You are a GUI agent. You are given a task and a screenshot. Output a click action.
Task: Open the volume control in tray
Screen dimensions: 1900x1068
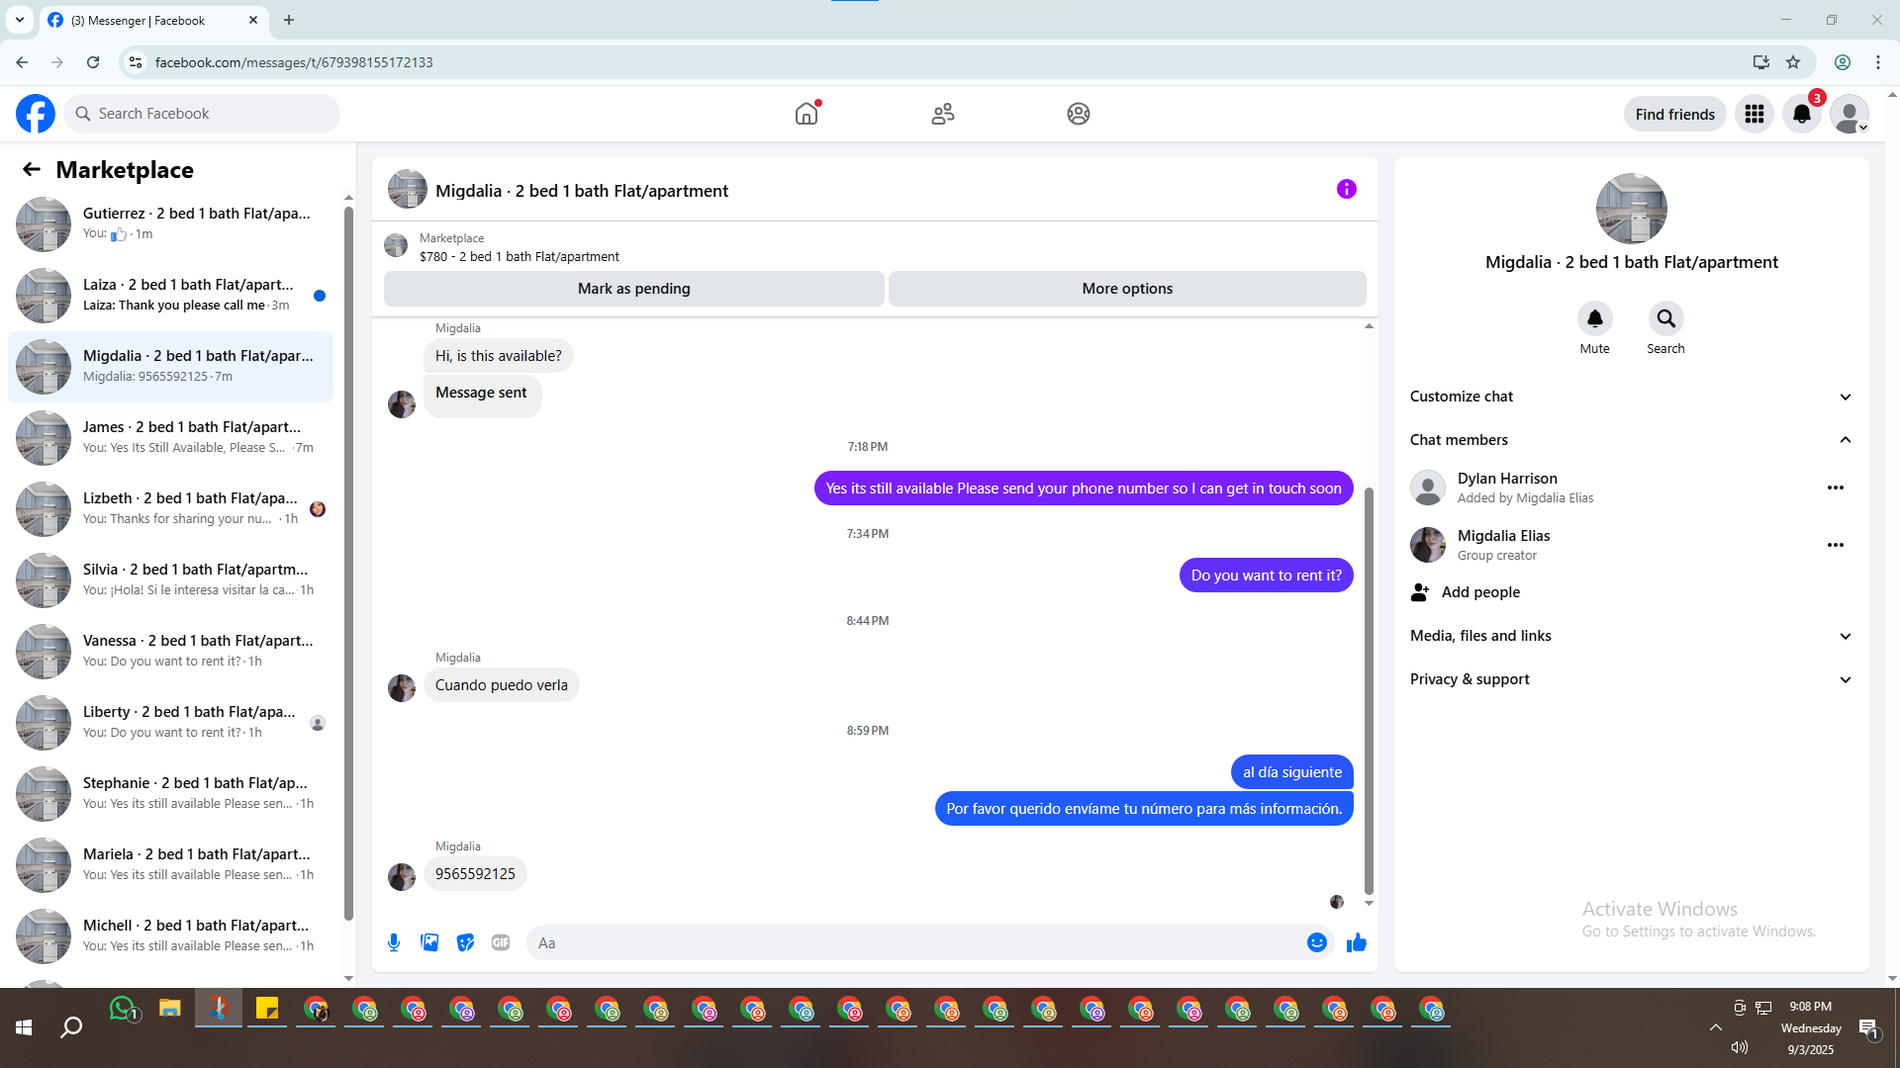[x=1740, y=1047]
